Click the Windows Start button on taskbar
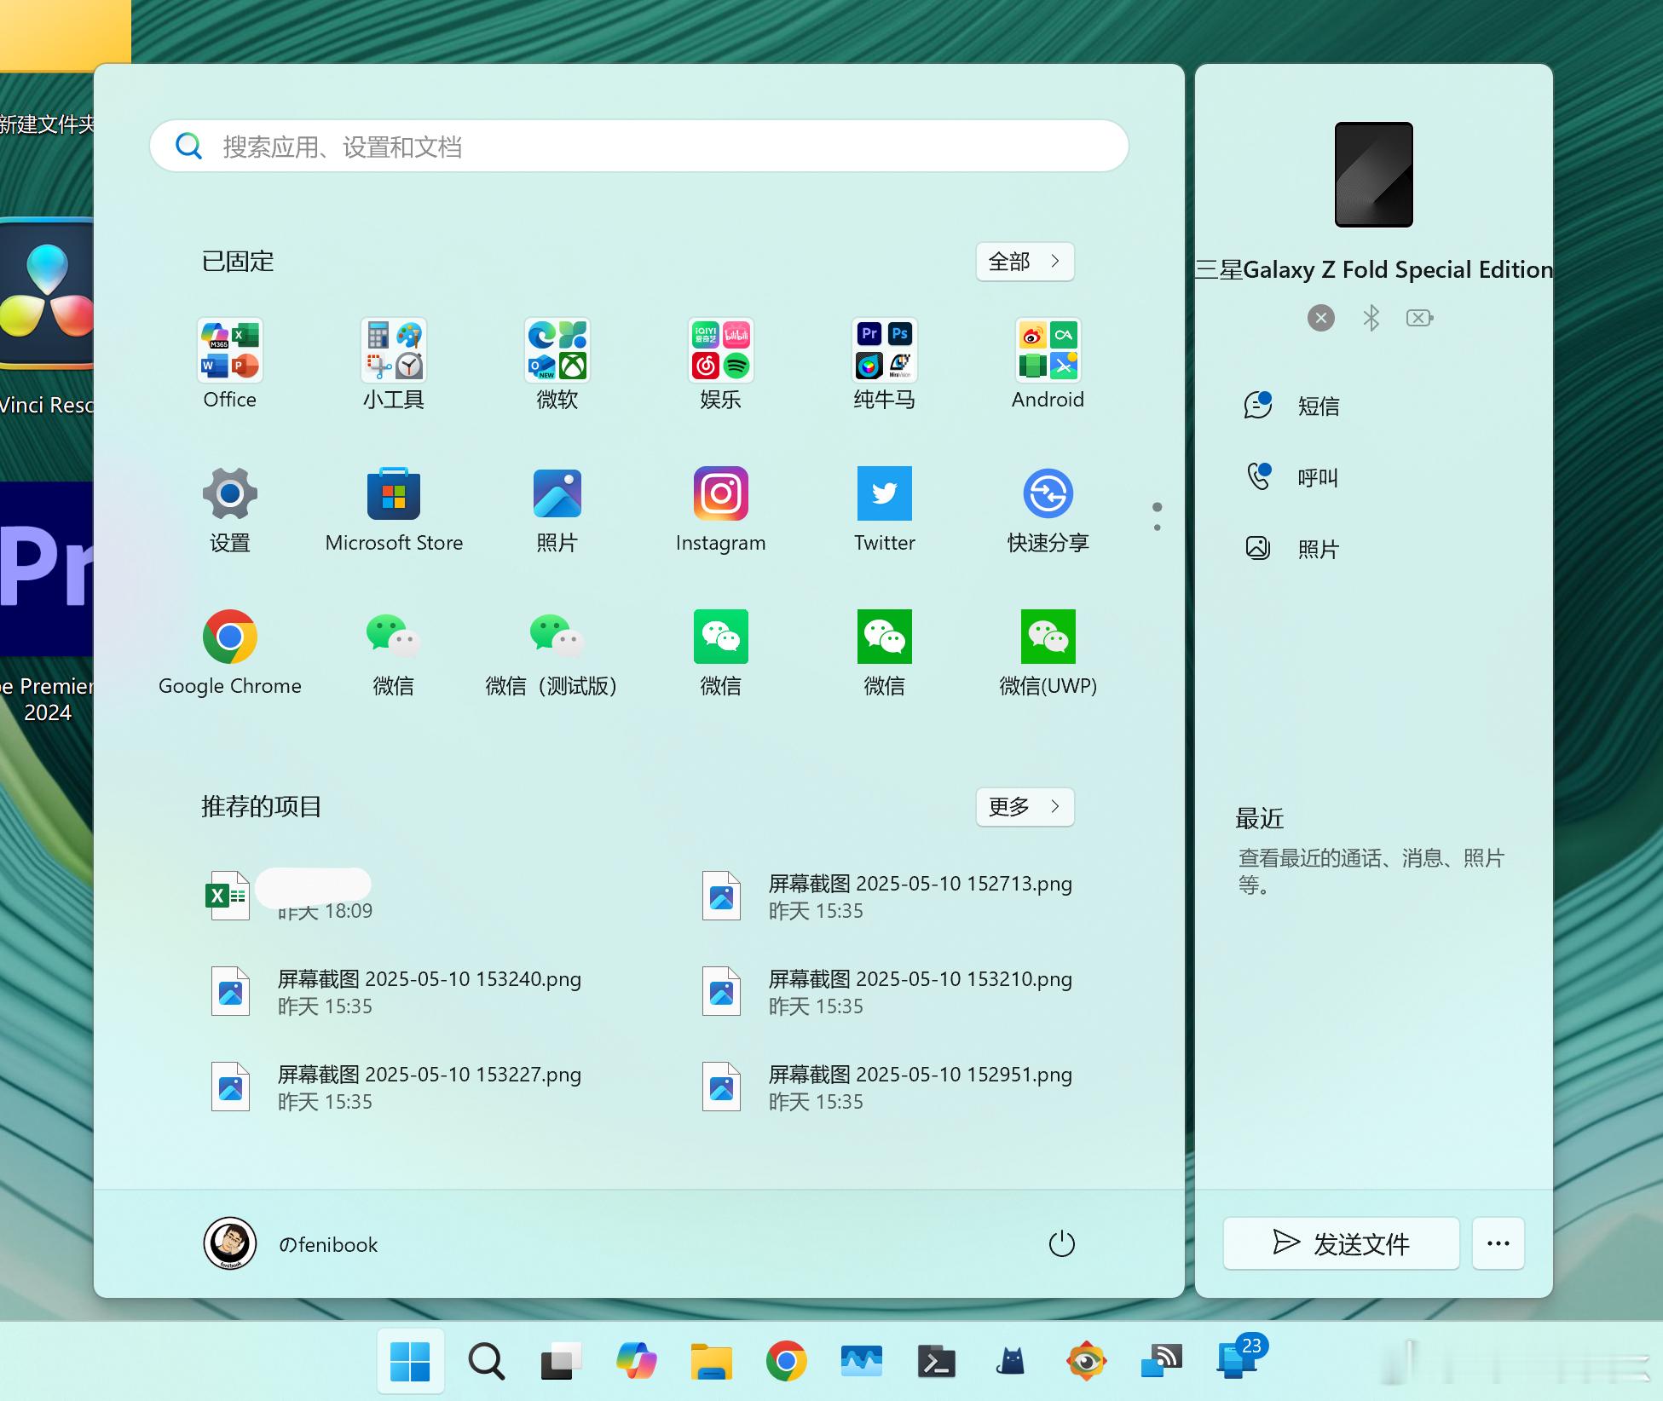The image size is (1663, 1401). pos(410,1361)
